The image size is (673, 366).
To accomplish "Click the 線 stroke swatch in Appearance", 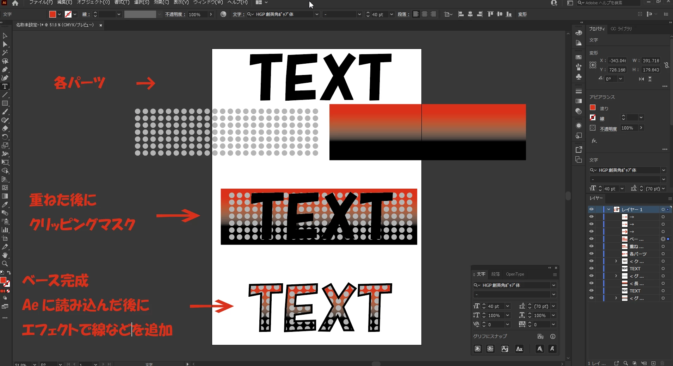I will click(593, 118).
